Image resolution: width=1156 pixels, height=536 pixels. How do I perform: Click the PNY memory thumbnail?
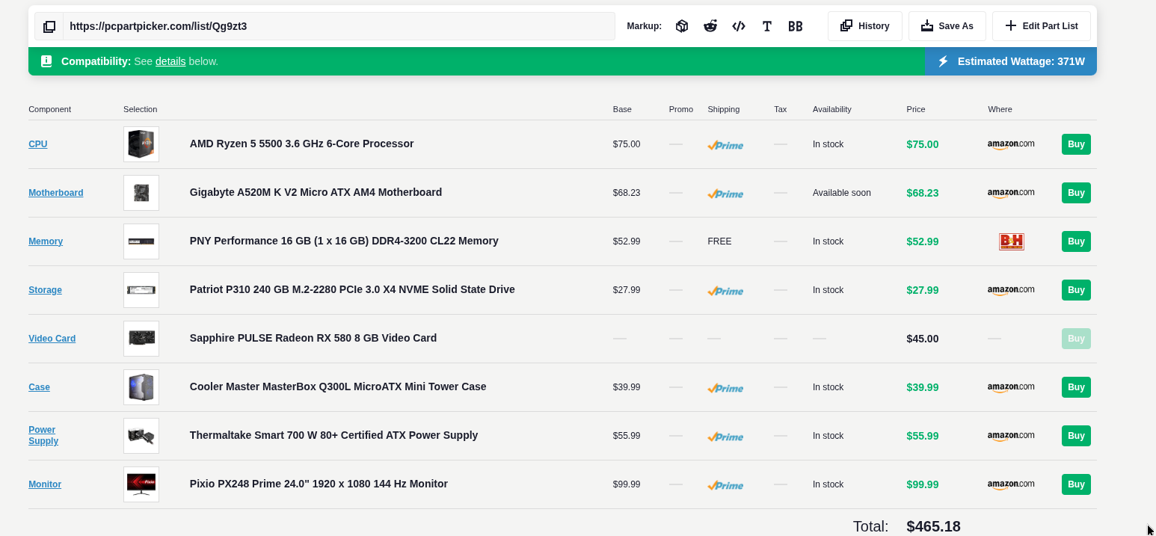point(141,241)
